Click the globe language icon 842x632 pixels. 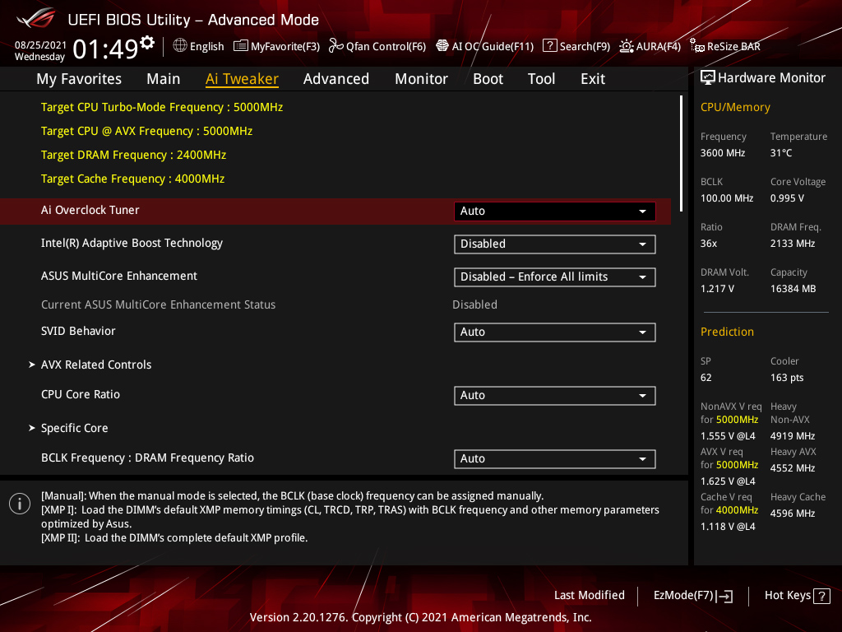180,46
